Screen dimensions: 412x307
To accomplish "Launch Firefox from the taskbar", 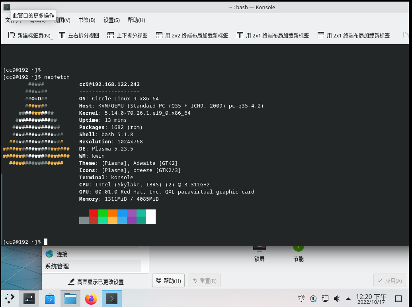I will 91,299.
